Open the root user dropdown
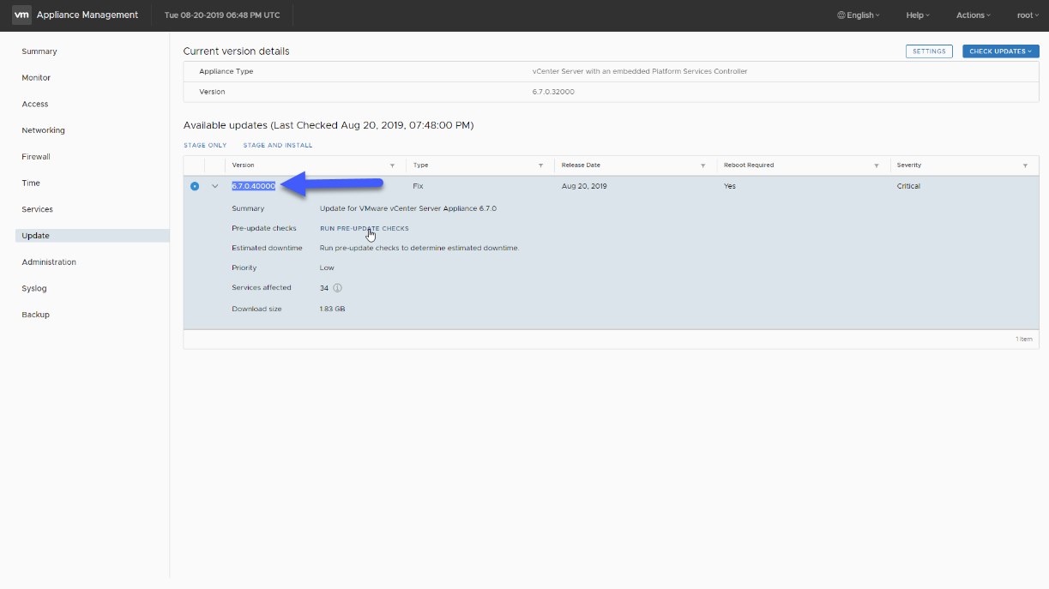The width and height of the screenshot is (1049, 589). click(1028, 15)
